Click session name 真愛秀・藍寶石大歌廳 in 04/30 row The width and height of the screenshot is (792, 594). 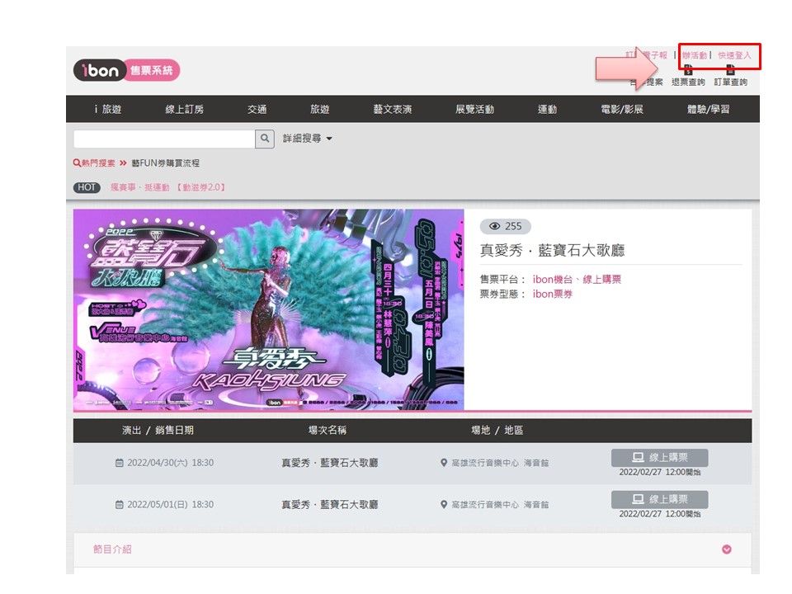pos(330,463)
